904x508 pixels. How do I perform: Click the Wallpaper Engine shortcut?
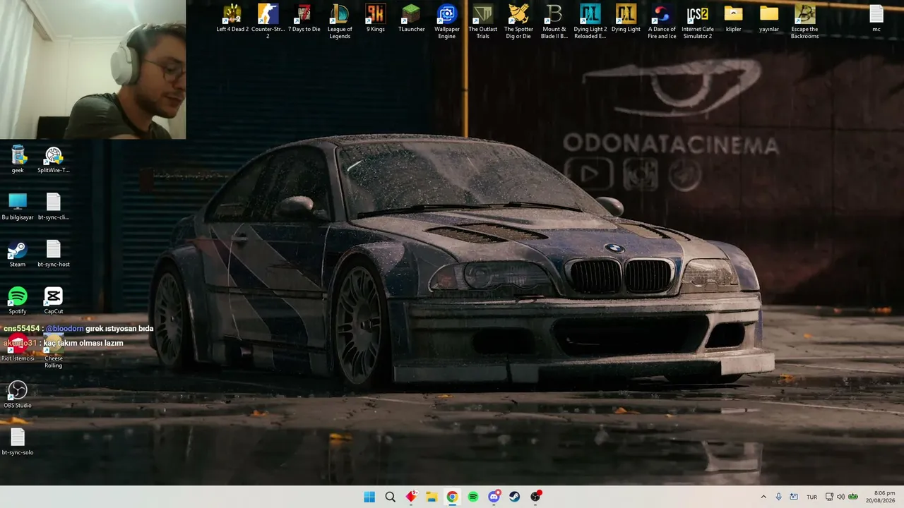click(x=447, y=21)
